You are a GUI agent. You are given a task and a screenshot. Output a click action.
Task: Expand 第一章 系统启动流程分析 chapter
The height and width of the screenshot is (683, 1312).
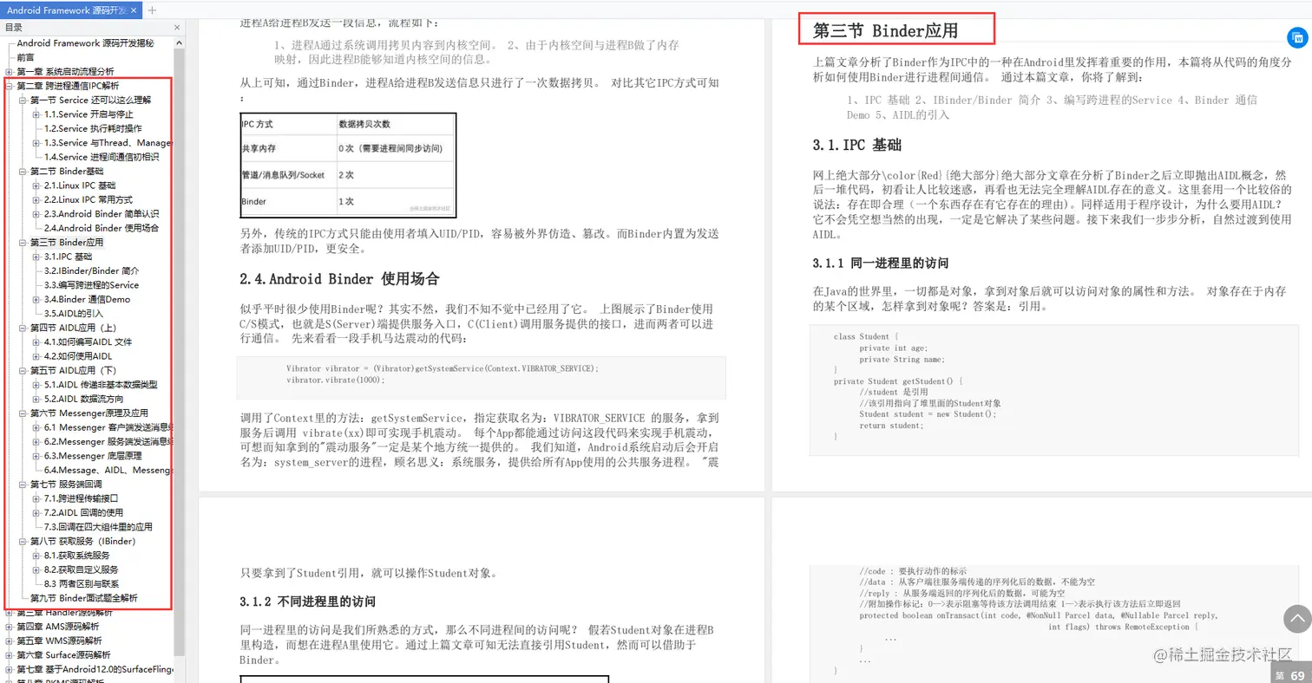click(x=8, y=71)
